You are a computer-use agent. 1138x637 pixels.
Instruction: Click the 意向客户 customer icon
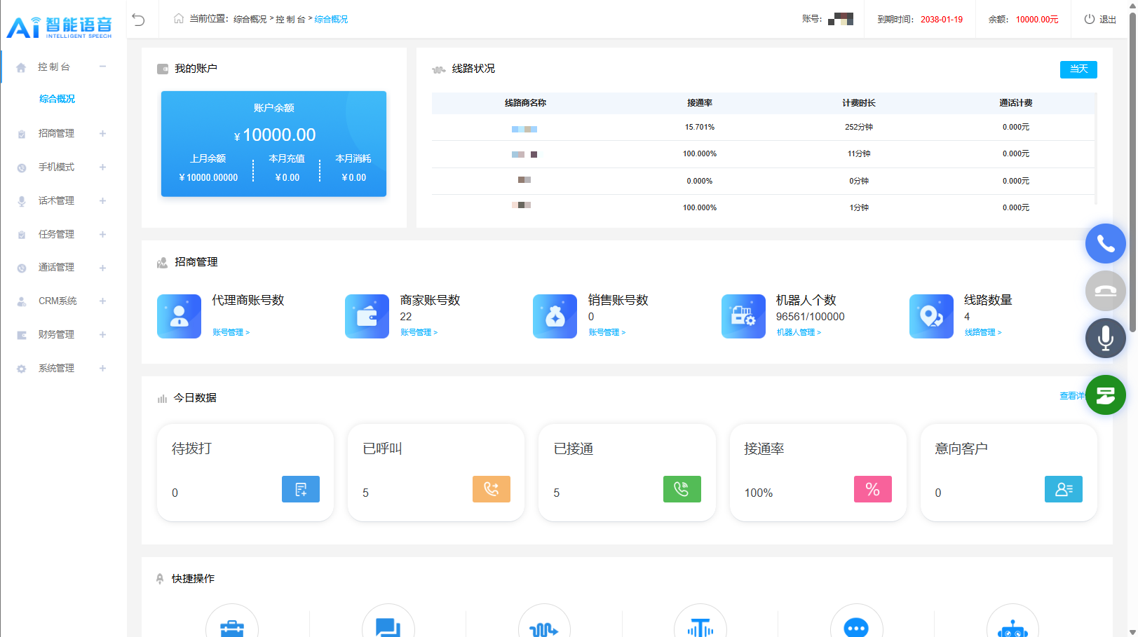(x=1064, y=489)
